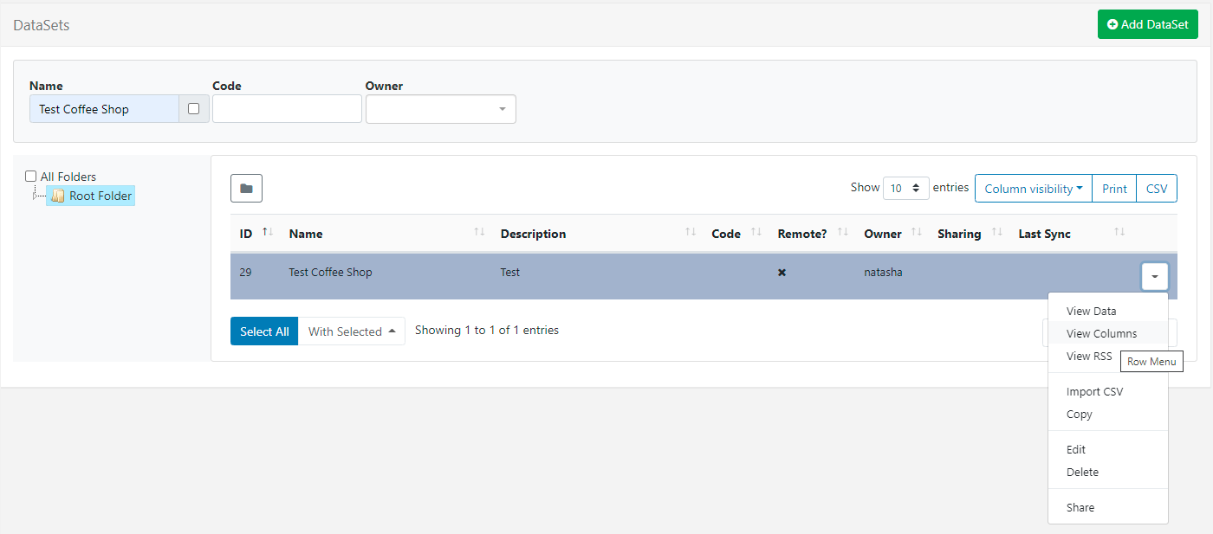The width and height of the screenshot is (1213, 534).
Task: Click the sort icon on the Description column
Action: click(x=691, y=232)
